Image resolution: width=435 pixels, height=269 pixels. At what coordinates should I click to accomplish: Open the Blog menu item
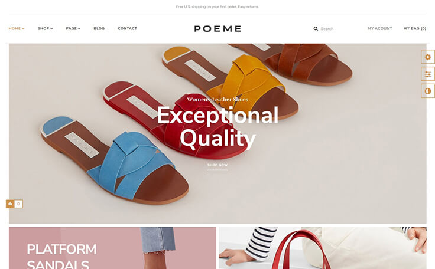[x=99, y=28]
